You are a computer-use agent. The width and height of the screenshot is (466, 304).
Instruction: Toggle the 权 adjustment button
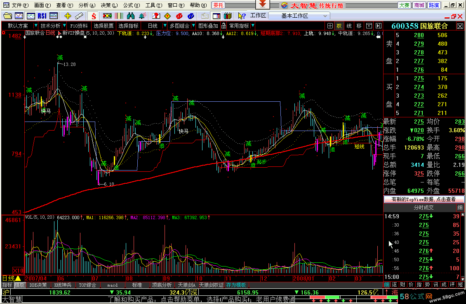[x=339, y=26]
